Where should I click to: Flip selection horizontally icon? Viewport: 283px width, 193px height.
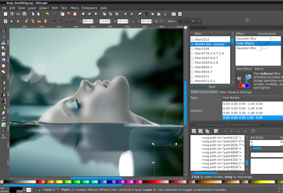point(39,21)
